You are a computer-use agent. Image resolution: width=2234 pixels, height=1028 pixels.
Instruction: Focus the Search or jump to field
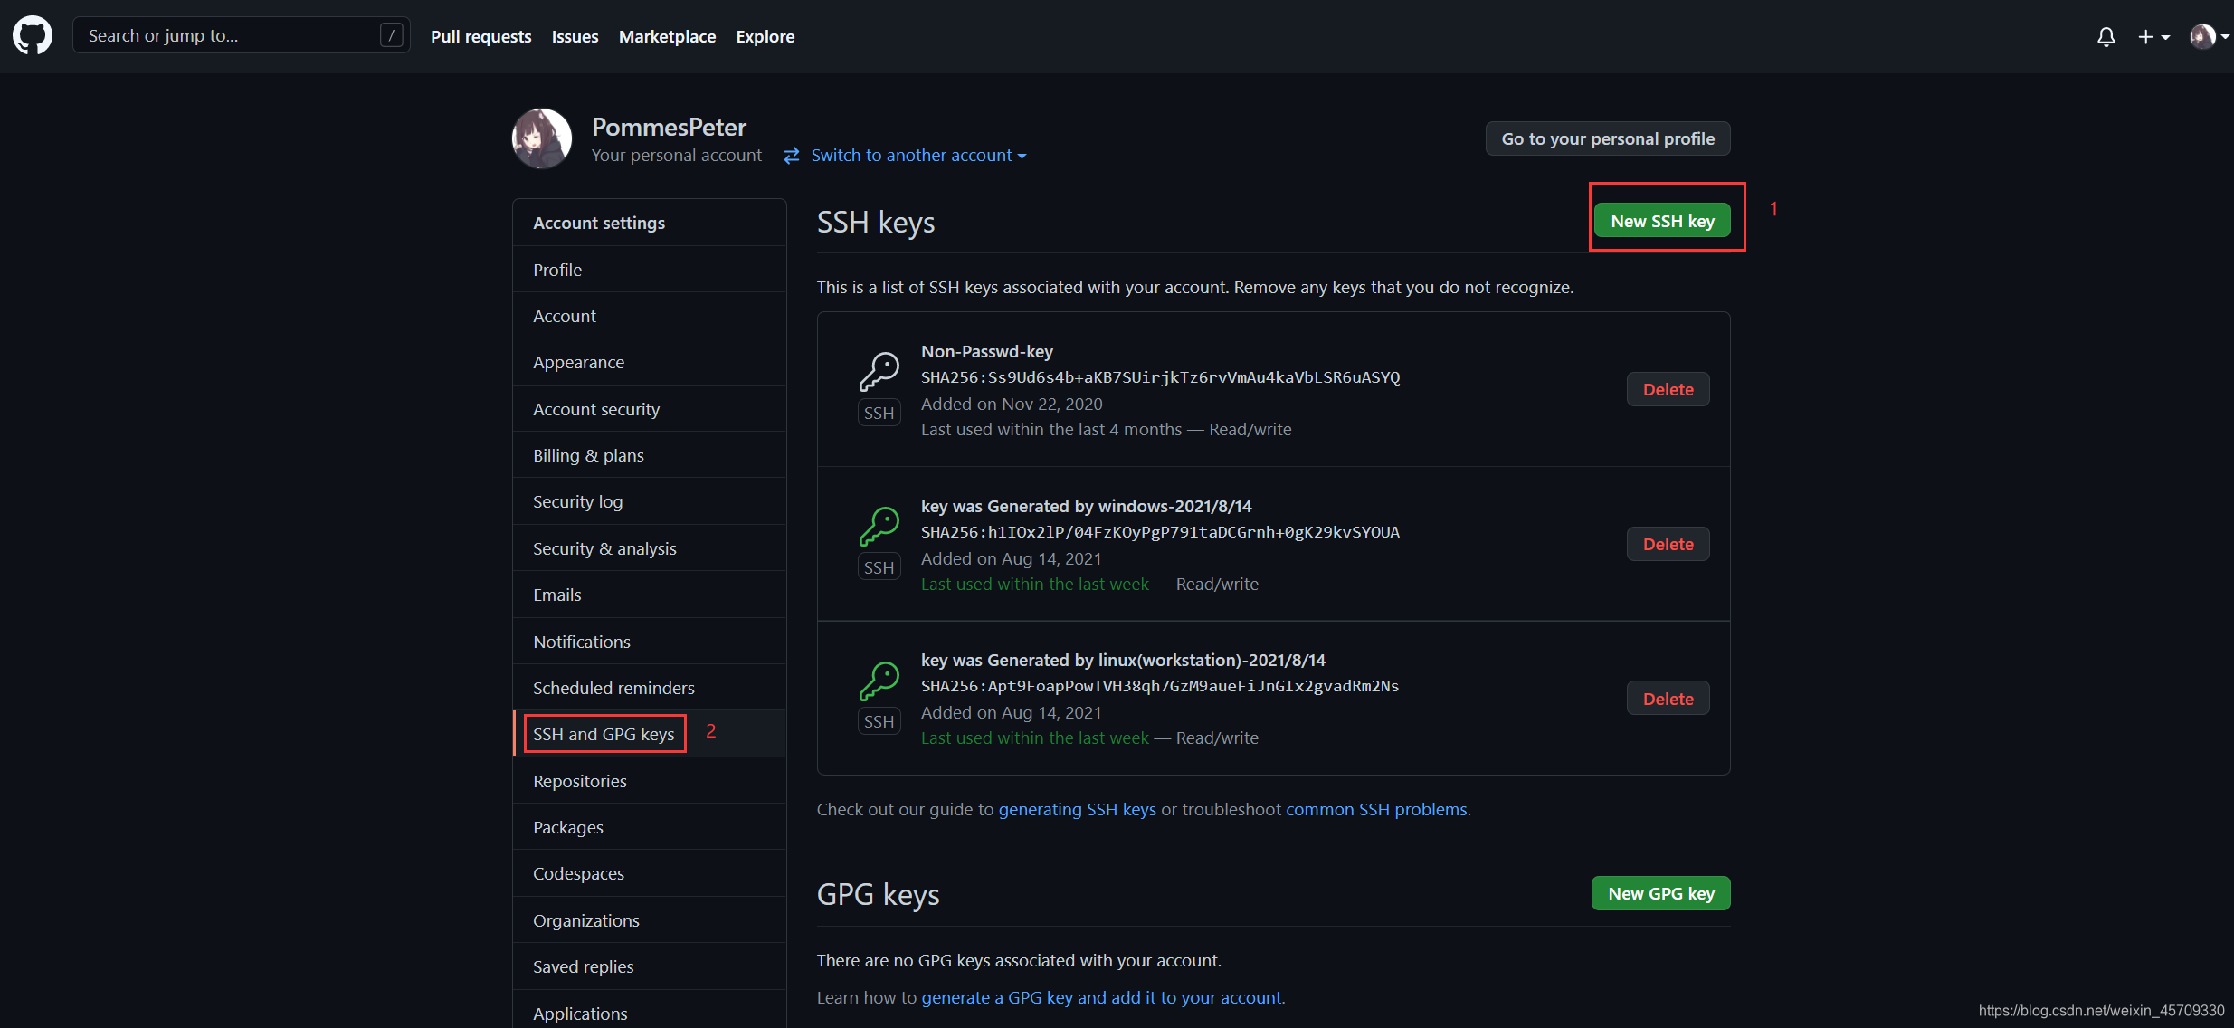[226, 36]
